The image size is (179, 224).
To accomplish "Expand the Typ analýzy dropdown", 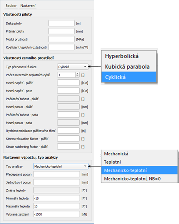I will 61,166.
